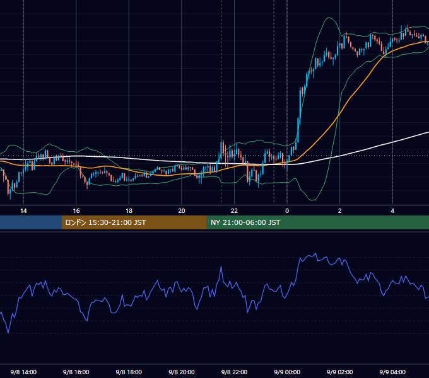Click the NY 21:00-06:00 JST session bar
This screenshot has height=378, width=429.
coord(317,222)
